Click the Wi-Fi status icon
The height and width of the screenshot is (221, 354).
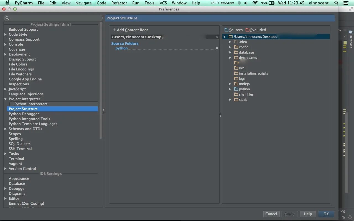point(255,3)
